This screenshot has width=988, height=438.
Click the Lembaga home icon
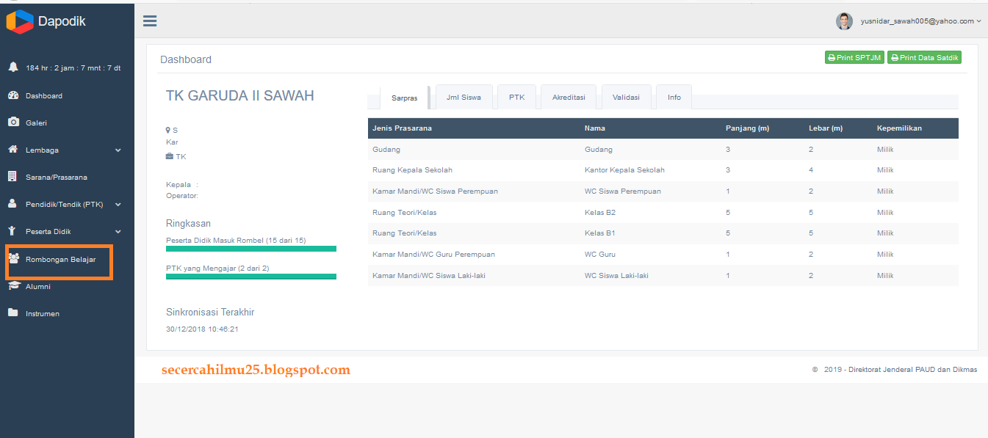[13, 149]
